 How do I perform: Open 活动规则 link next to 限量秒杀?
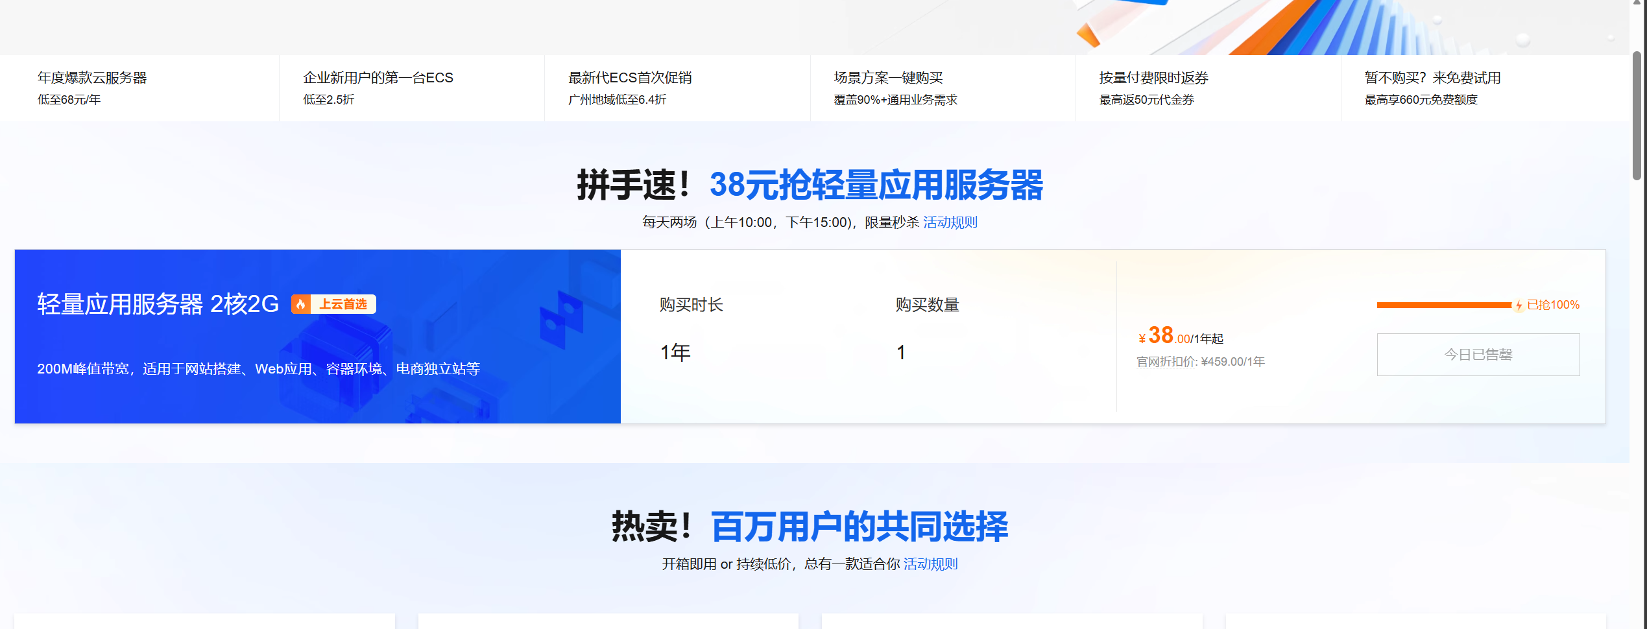tap(950, 222)
